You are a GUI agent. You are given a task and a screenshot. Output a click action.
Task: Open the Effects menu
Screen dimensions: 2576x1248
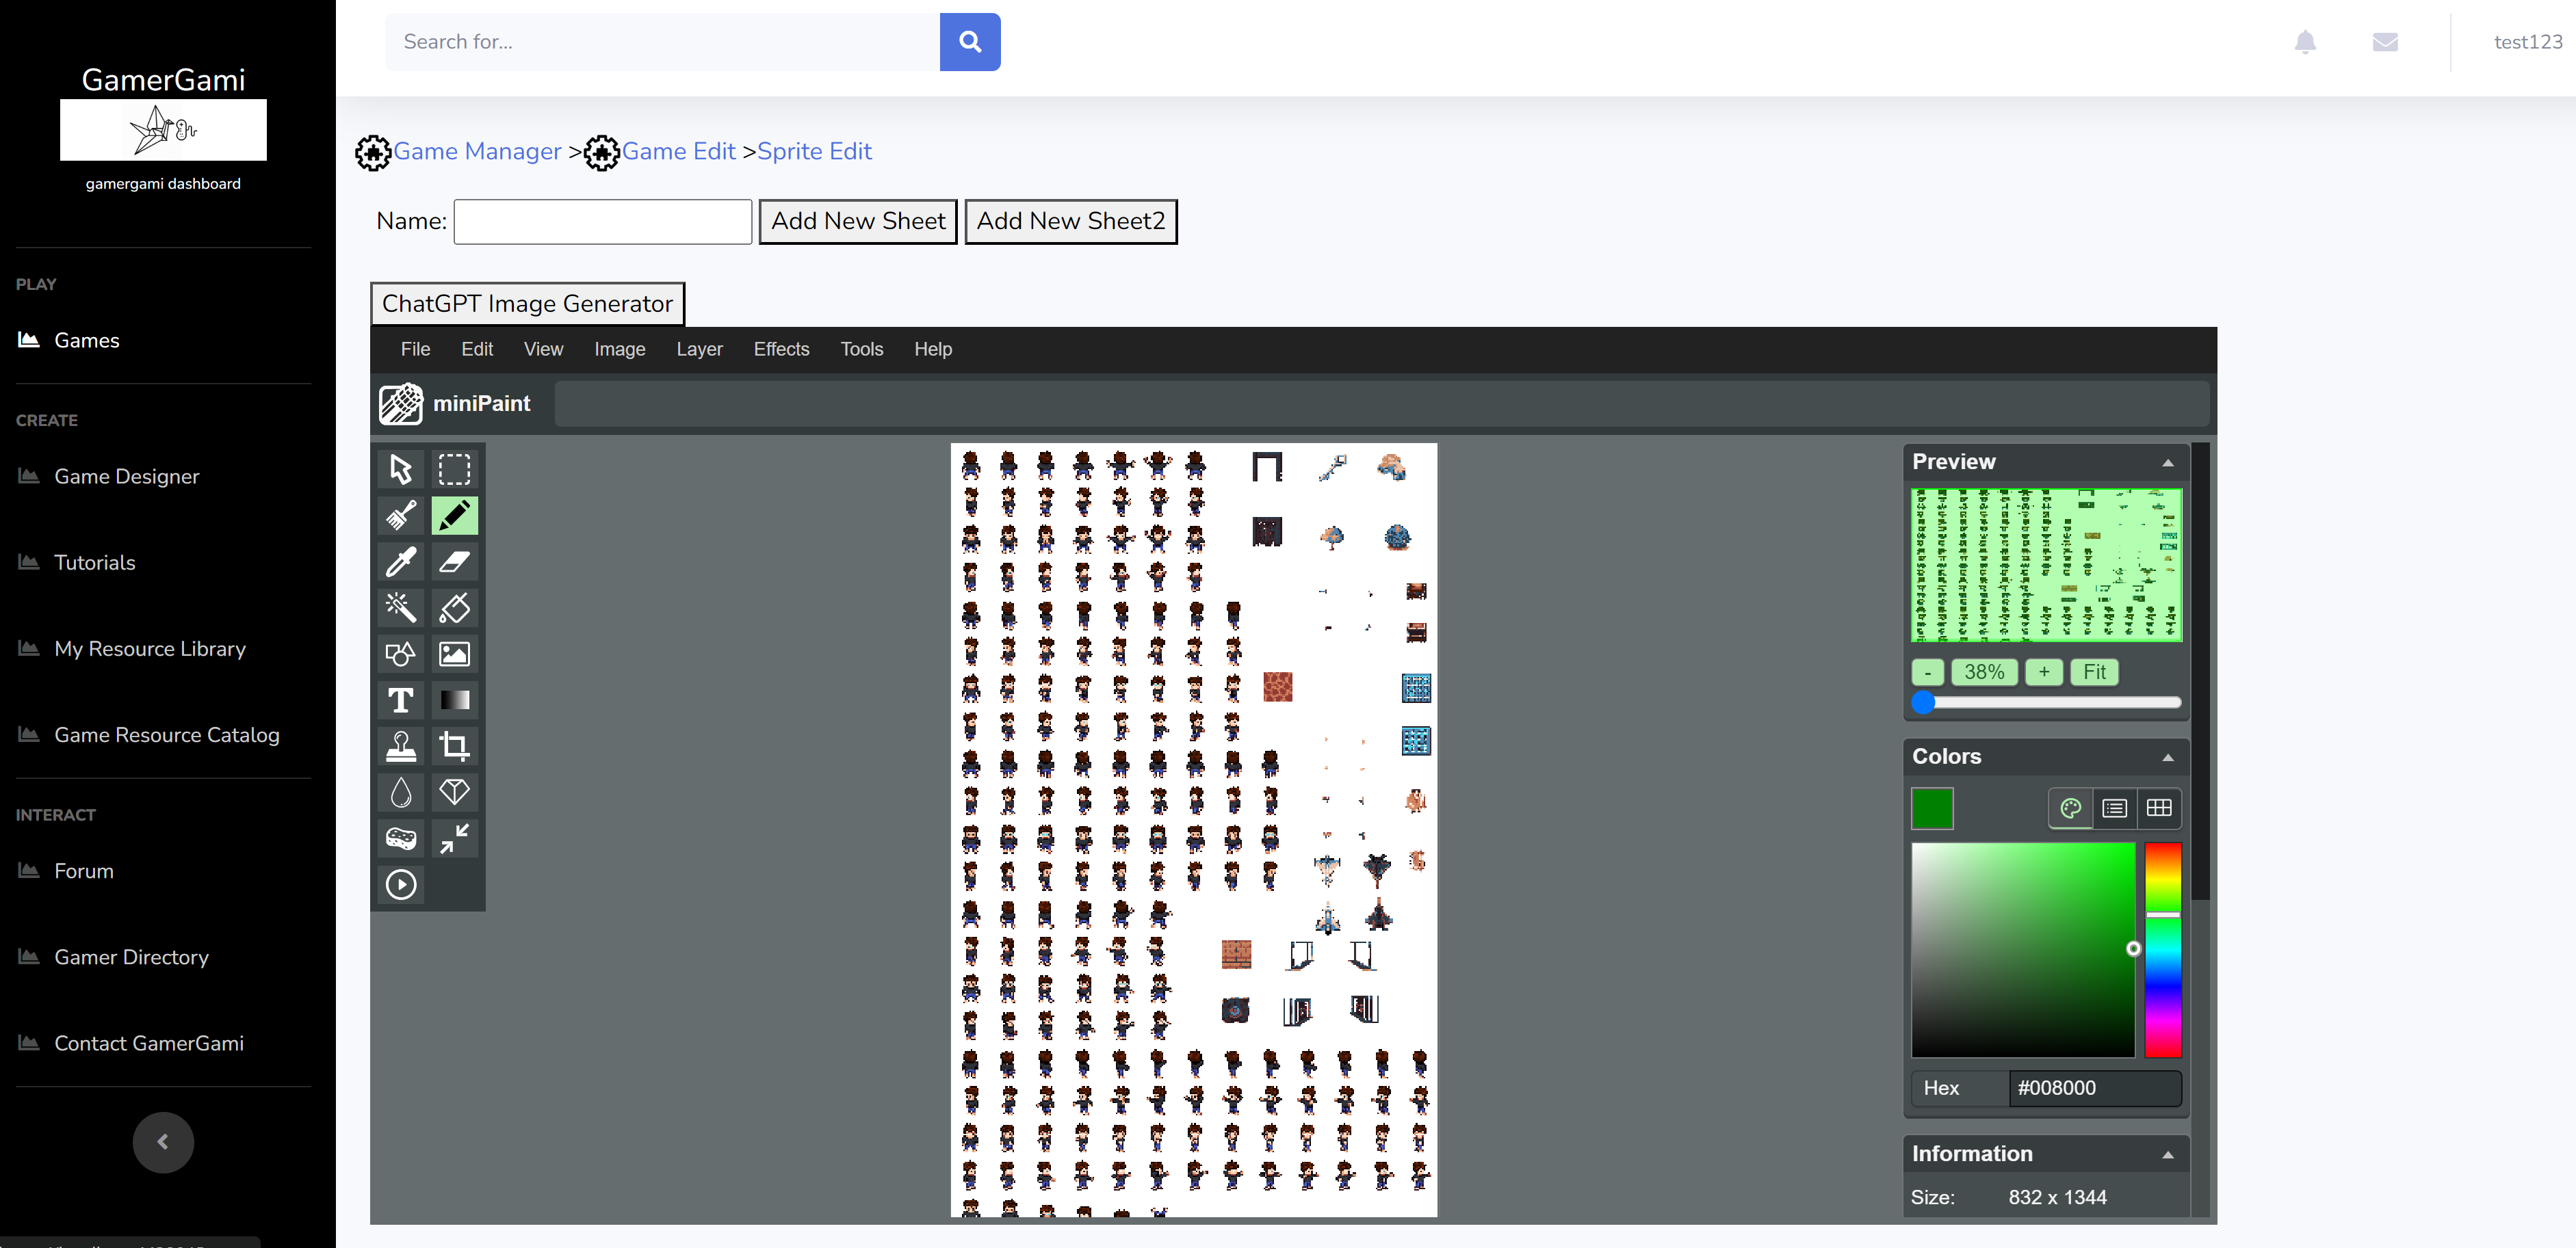point(781,349)
